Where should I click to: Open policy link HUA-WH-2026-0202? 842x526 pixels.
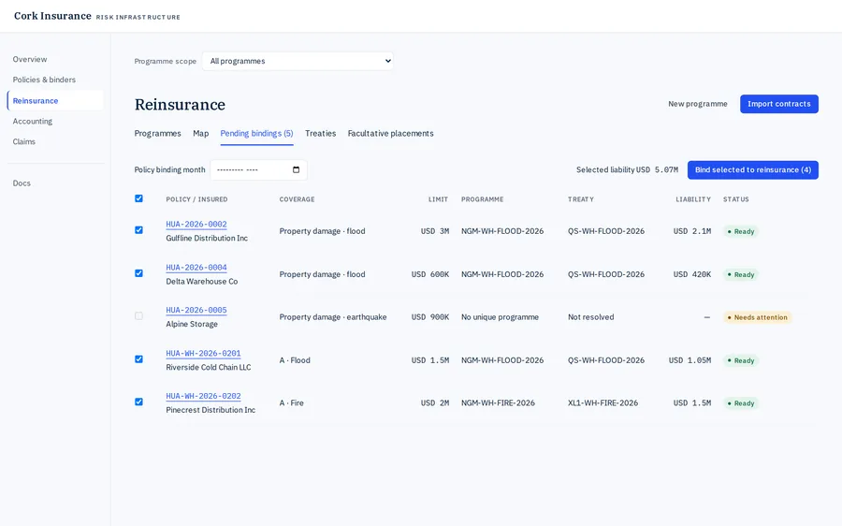[204, 396]
